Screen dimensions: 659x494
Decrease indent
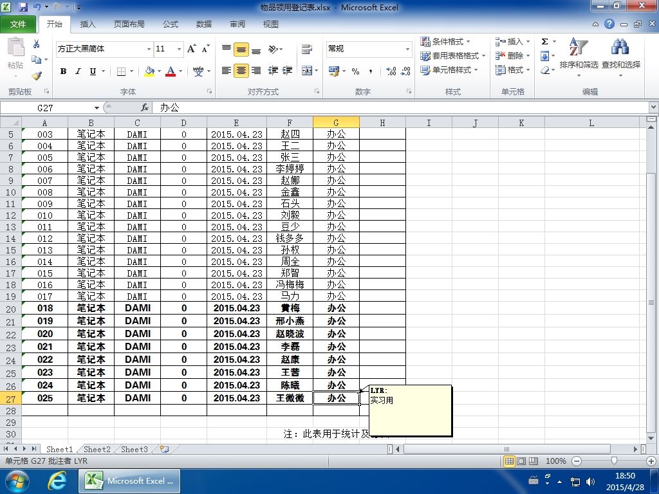point(273,71)
